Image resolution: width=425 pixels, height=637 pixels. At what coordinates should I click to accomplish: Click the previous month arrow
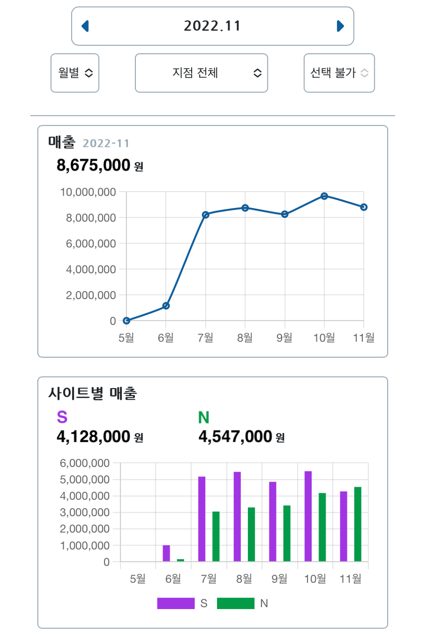85,26
